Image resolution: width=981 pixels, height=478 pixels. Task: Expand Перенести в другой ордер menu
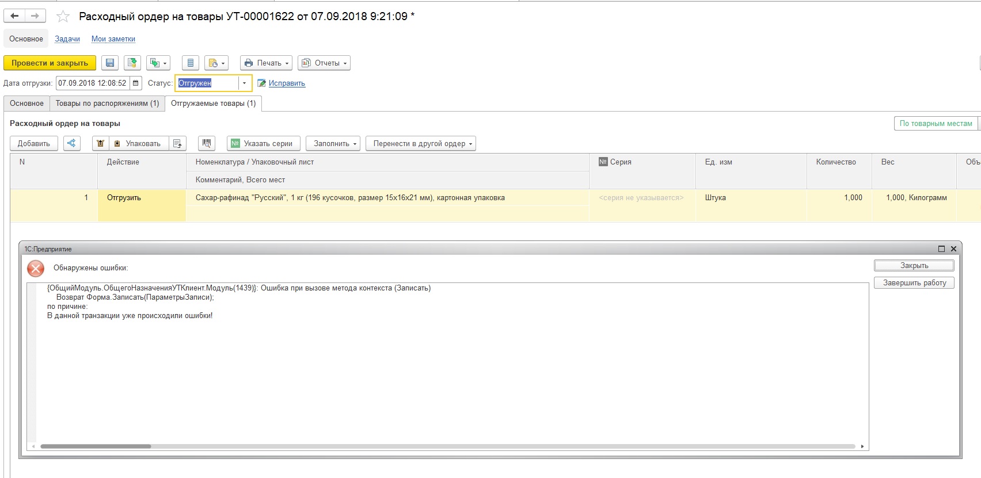pos(421,144)
